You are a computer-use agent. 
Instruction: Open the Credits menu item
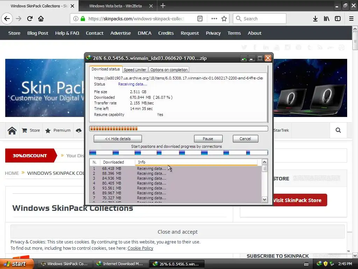[166, 33]
